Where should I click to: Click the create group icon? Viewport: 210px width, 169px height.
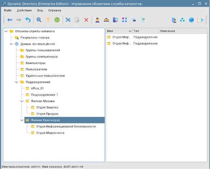pos(106,20)
